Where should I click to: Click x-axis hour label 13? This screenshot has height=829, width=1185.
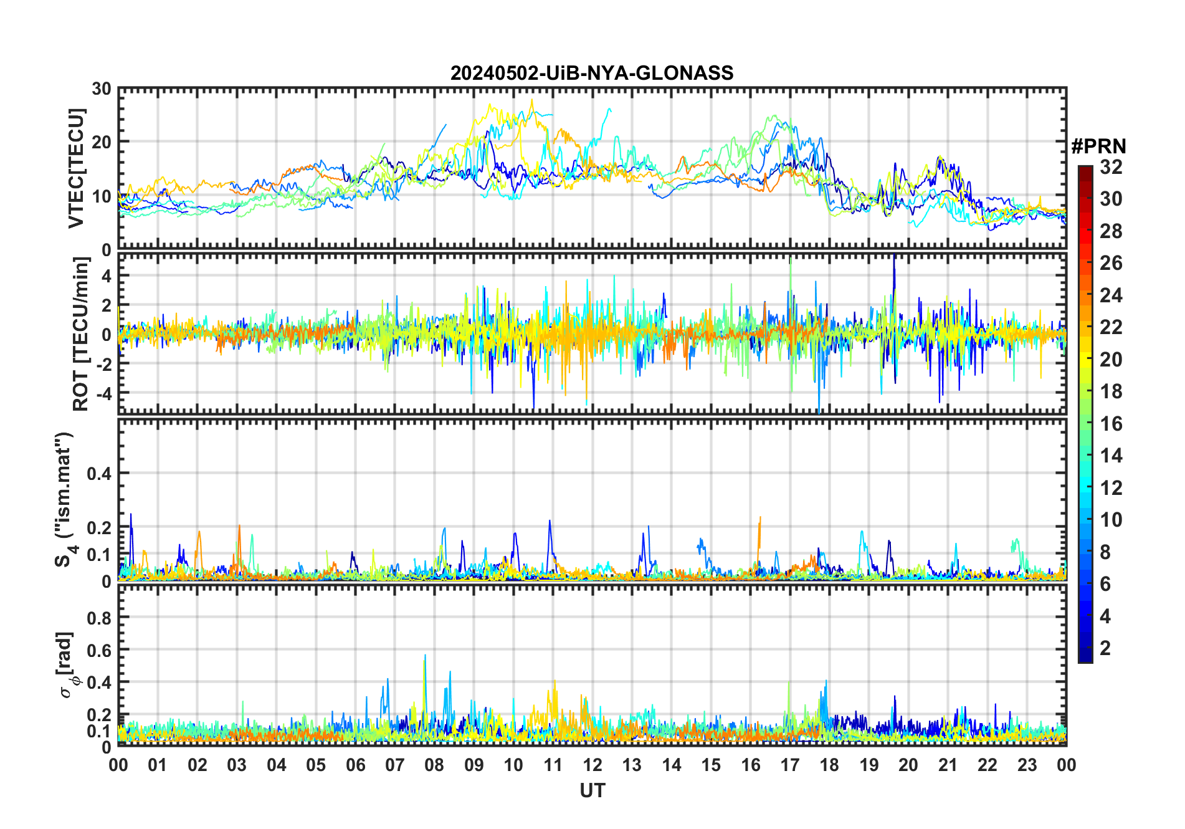point(632,765)
